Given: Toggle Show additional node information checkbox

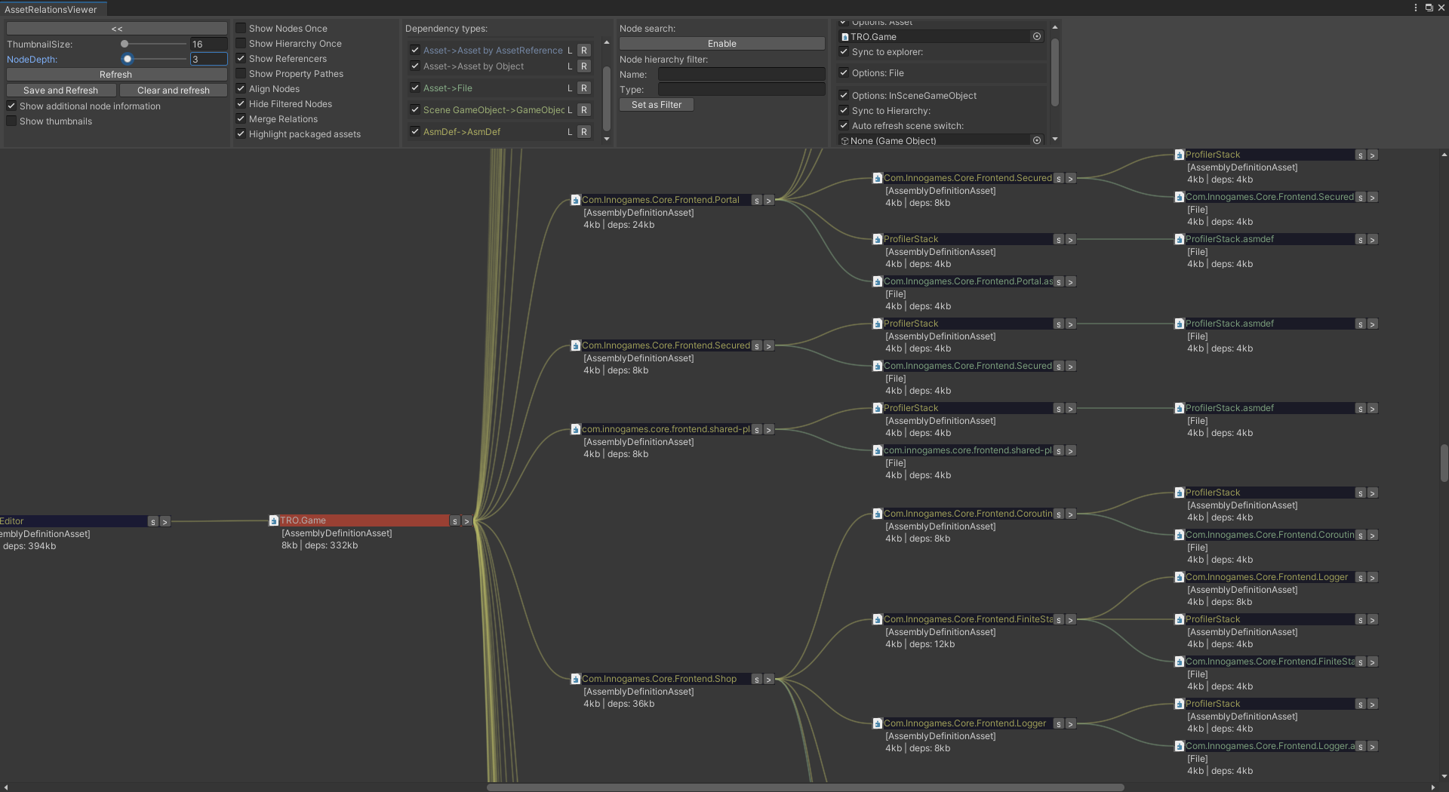Looking at the screenshot, I should (11, 106).
